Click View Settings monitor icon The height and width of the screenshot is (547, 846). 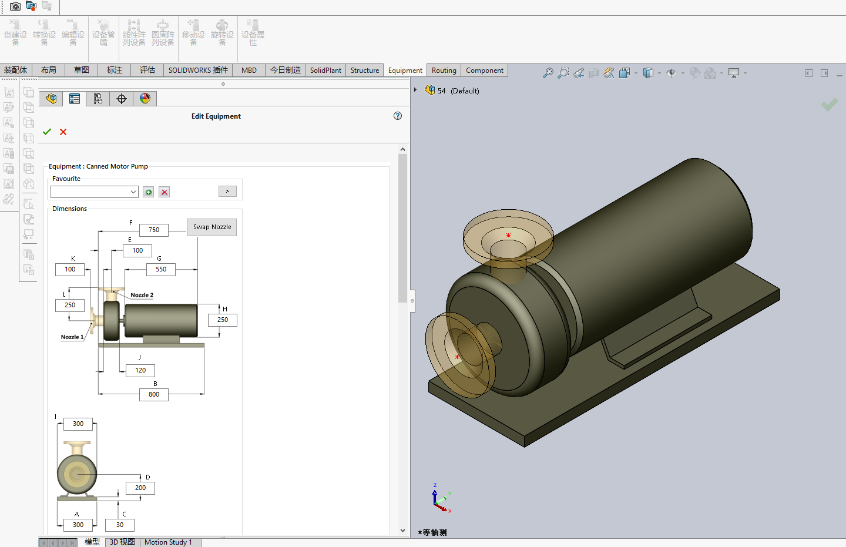point(734,73)
